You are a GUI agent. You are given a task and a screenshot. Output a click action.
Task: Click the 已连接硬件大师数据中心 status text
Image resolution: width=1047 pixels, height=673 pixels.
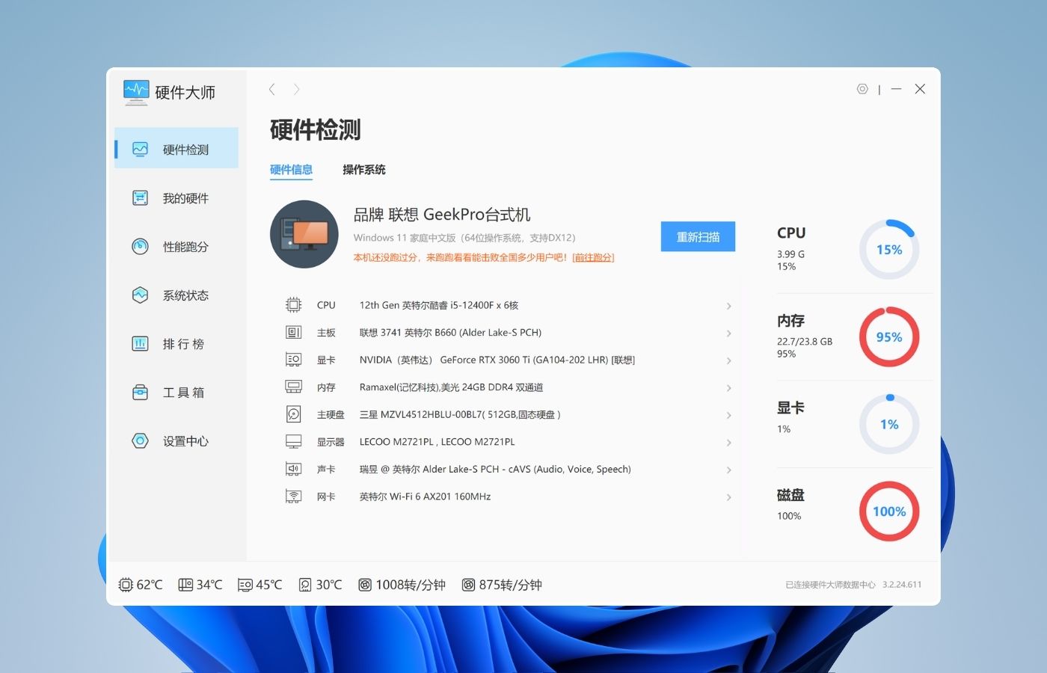coord(830,585)
